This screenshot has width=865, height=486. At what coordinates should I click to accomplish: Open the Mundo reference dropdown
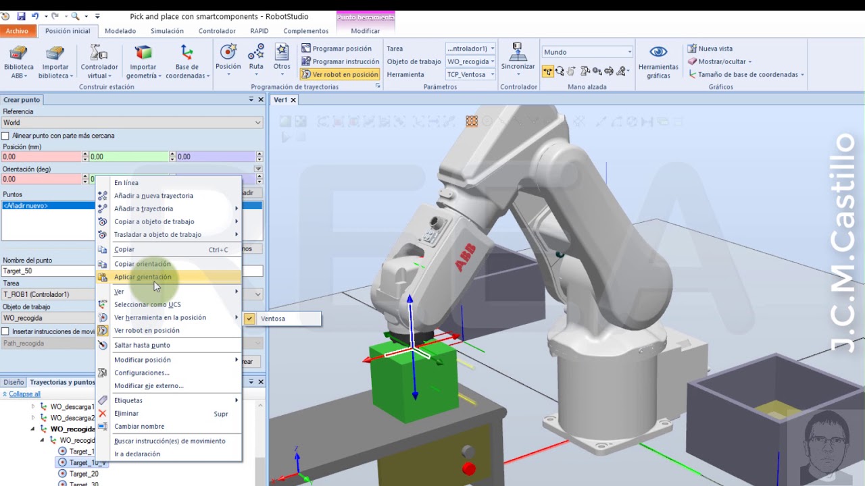587,52
